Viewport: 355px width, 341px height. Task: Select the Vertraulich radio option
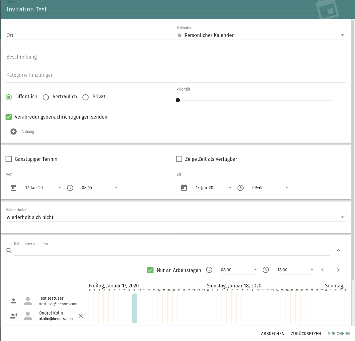pos(46,97)
